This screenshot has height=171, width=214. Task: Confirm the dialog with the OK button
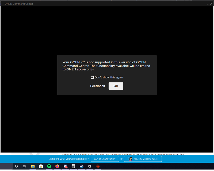pos(116,86)
